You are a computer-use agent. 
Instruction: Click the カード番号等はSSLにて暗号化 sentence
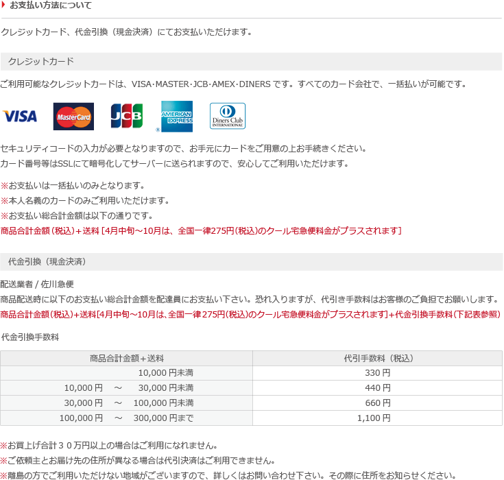click(x=175, y=164)
